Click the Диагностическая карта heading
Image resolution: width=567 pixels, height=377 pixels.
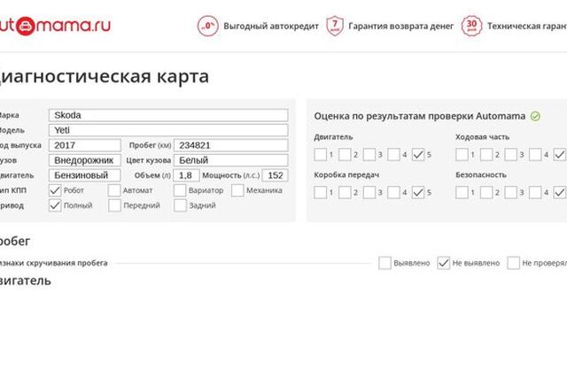[x=105, y=77]
